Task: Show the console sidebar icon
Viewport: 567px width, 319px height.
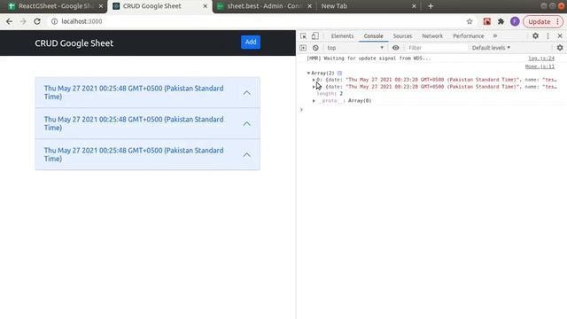Action: click(x=303, y=48)
